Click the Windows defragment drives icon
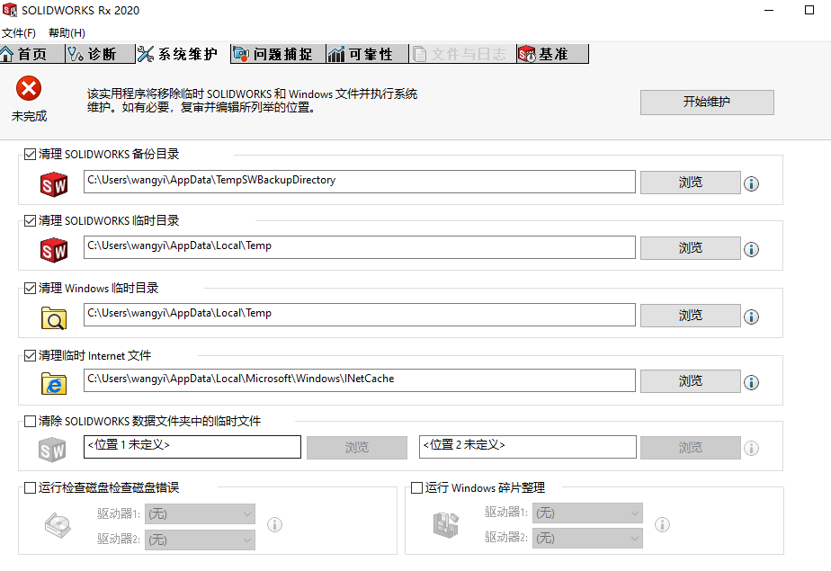Viewport: 831px width, 571px height. (447, 526)
